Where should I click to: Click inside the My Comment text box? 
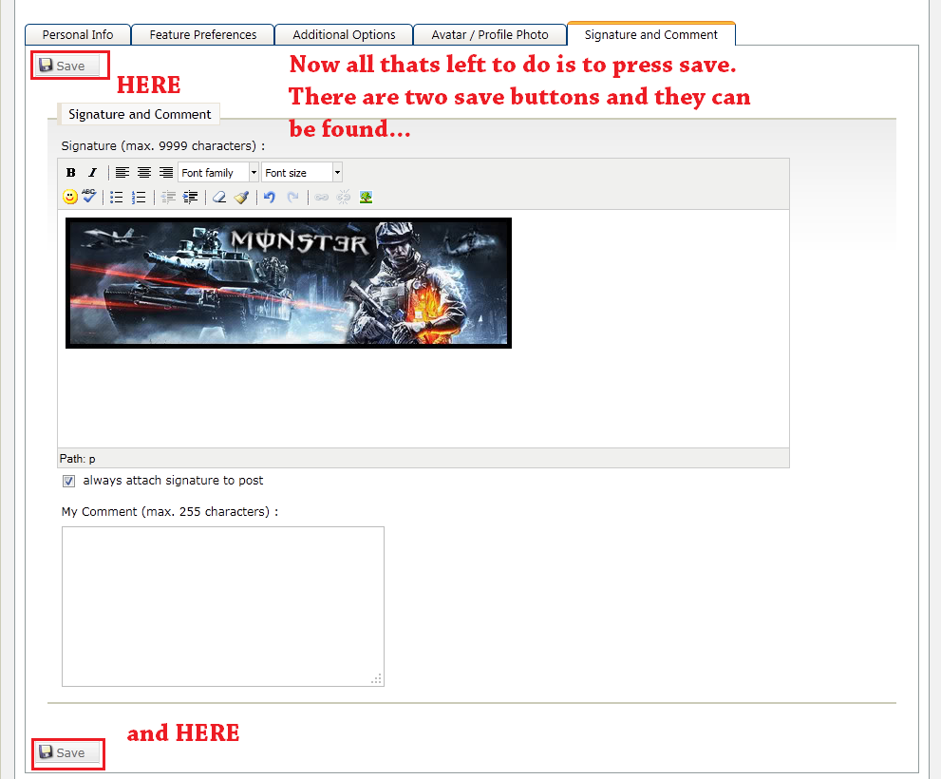click(x=222, y=605)
